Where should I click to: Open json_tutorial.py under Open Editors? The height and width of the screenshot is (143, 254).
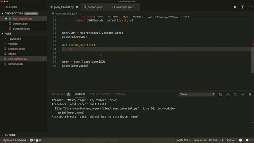pyautogui.click(x=22, y=19)
